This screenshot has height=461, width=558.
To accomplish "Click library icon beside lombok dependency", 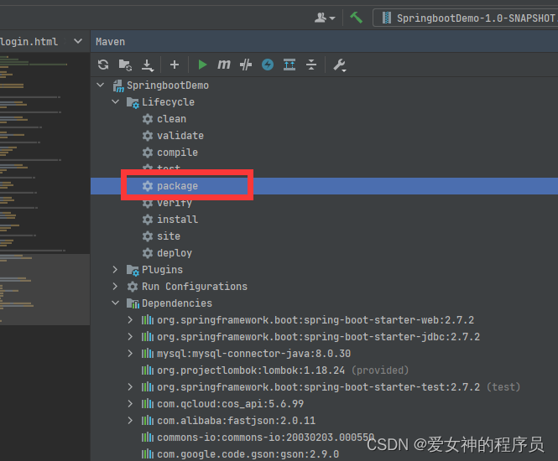I will tap(148, 370).
